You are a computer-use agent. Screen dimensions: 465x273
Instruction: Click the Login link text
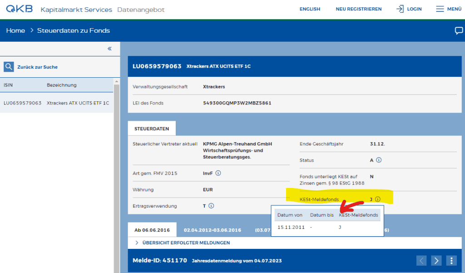click(x=414, y=9)
